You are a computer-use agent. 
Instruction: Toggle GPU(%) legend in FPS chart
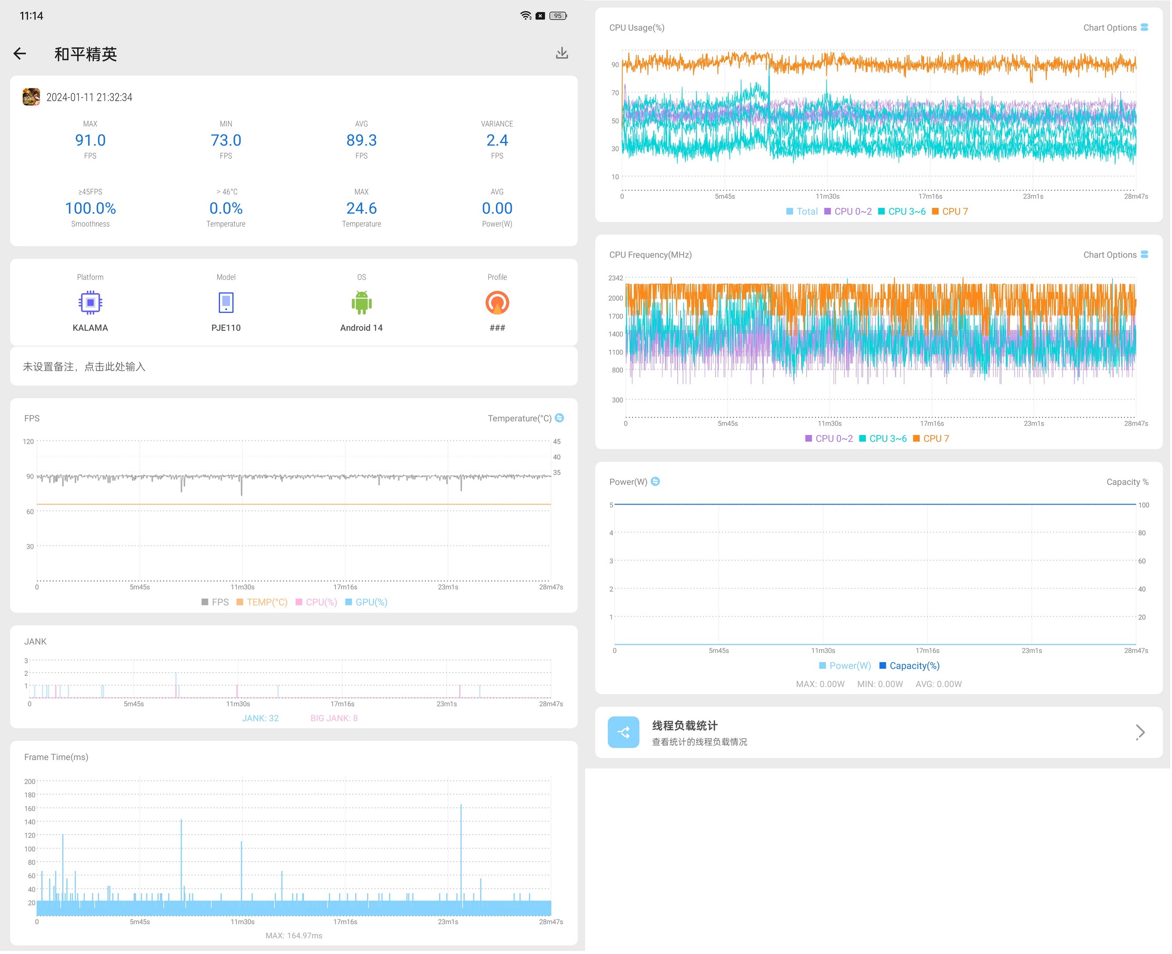click(x=366, y=602)
